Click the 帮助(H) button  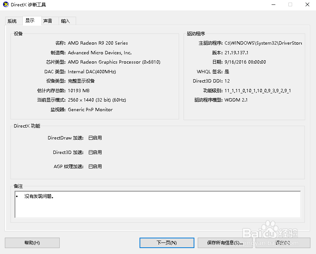pos(32,242)
